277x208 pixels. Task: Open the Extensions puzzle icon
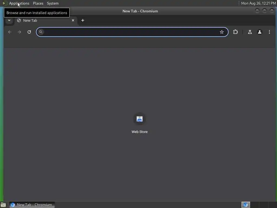click(236, 32)
